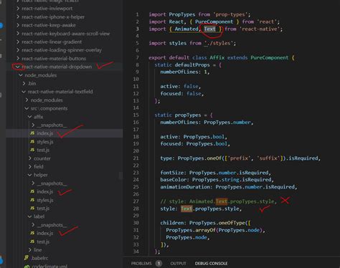Expand __snapshots__ chevron under affix

pyautogui.click(x=33, y=125)
